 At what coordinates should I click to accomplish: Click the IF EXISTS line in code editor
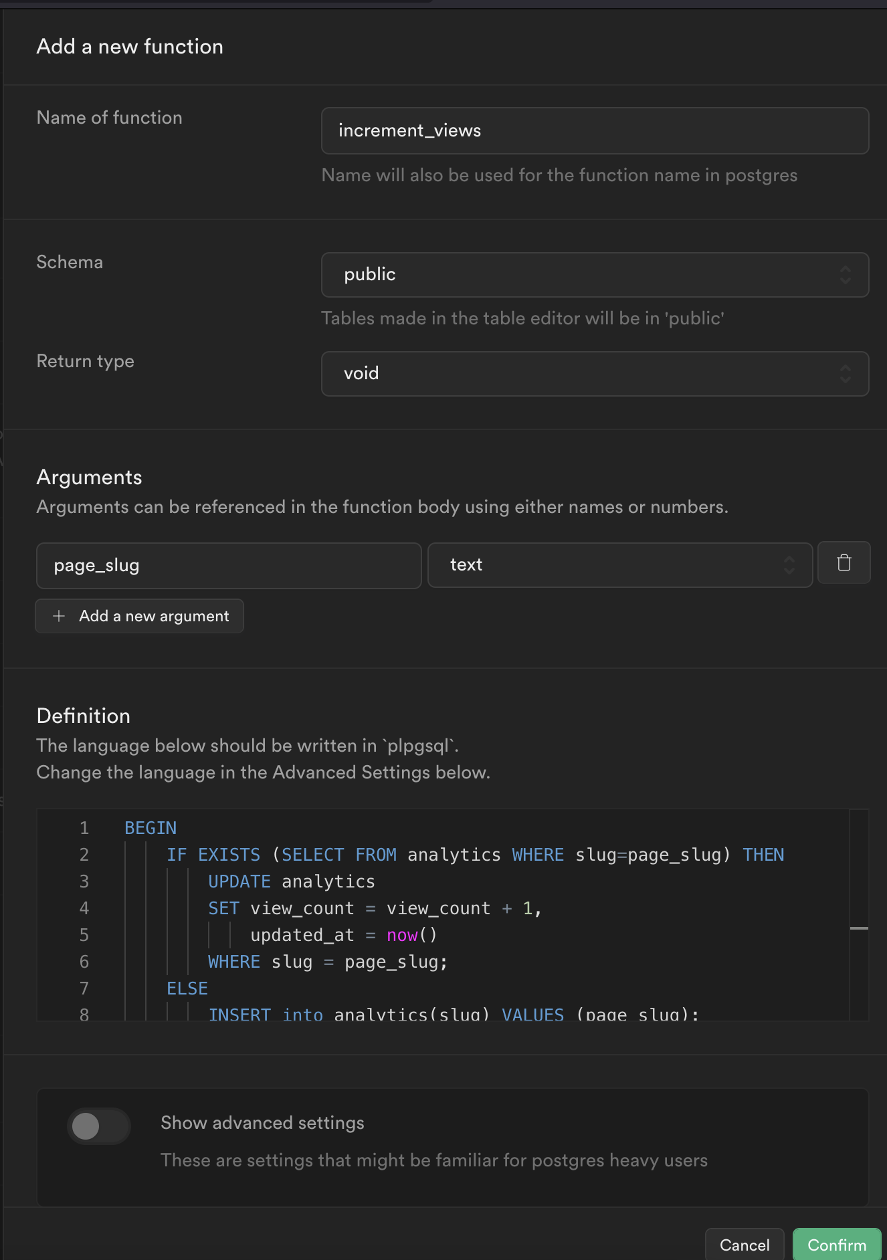(475, 855)
